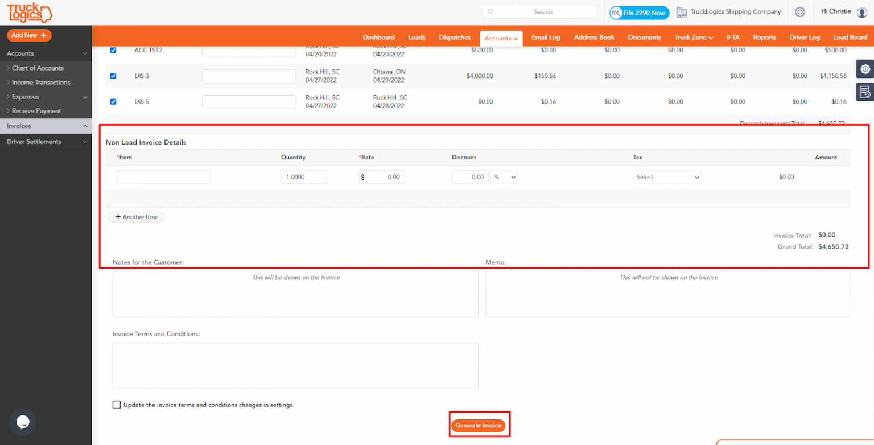Viewport: 874px width, 445px height.
Task: Go to the Load Board tab
Action: 850,37
